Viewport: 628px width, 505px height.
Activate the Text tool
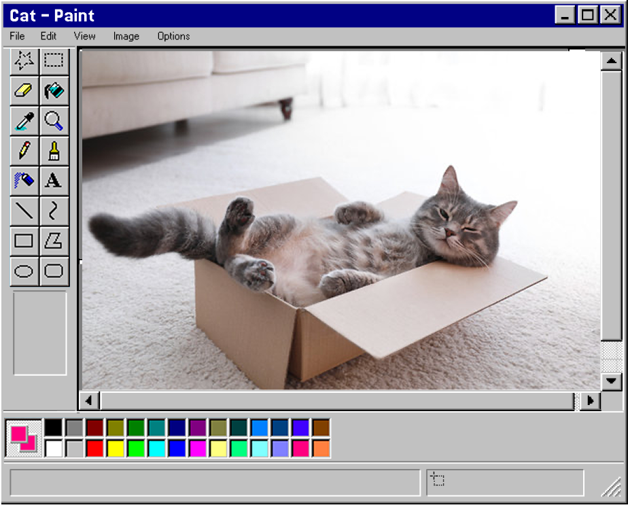(54, 181)
